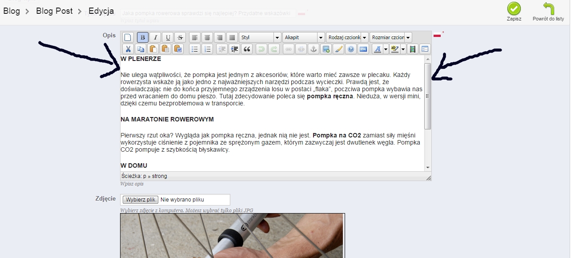Click the Unlink broken chain icon
Screen dimensions: 571x258
pyautogui.click(x=301, y=49)
